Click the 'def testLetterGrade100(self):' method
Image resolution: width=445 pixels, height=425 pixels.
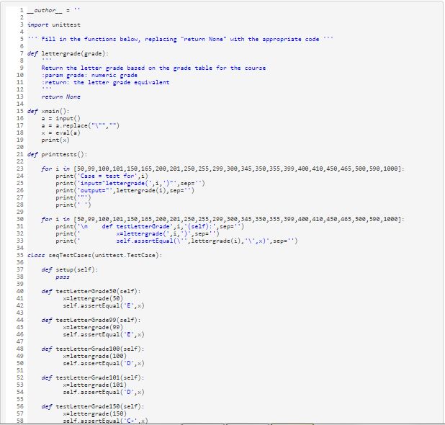[x=93, y=348]
